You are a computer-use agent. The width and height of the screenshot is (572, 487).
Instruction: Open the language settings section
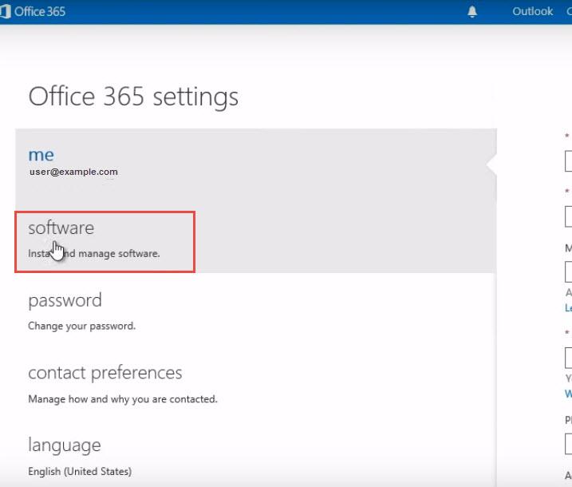(65, 445)
